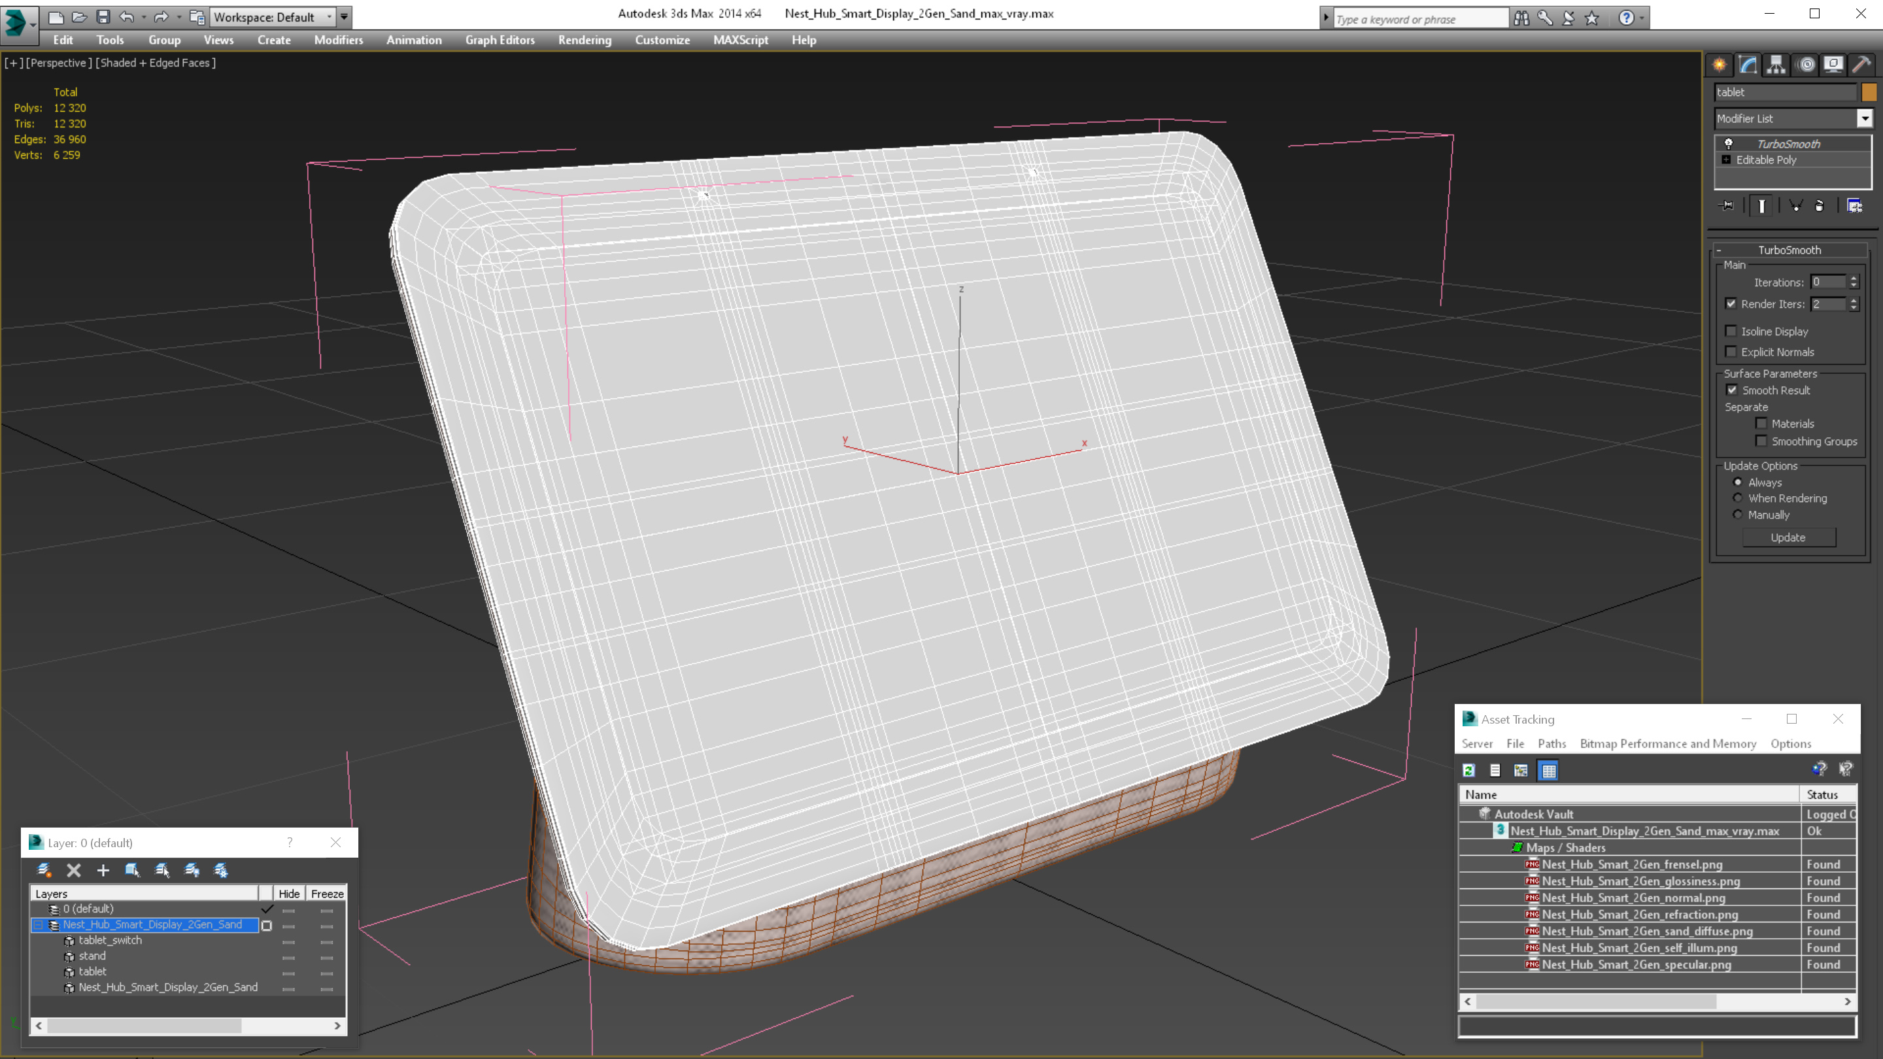The width and height of the screenshot is (1883, 1059).
Task: Enable Isoline Display checkbox
Action: click(x=1731, y=331)
